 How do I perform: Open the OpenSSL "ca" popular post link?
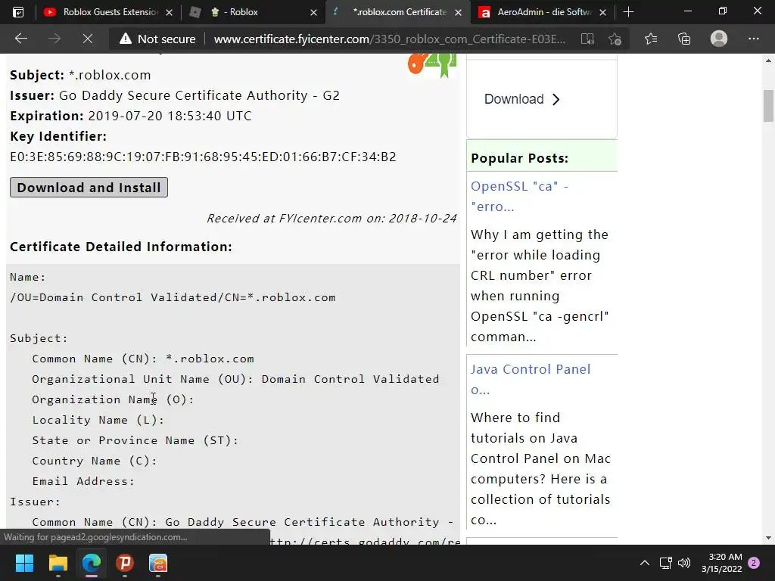519,196
